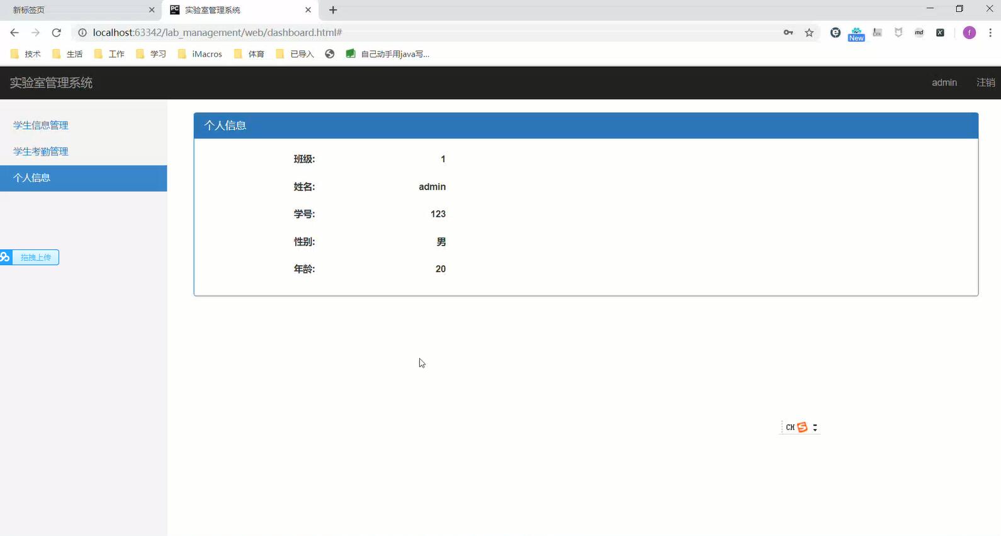Go back to the previous page

tap(14, 33)
